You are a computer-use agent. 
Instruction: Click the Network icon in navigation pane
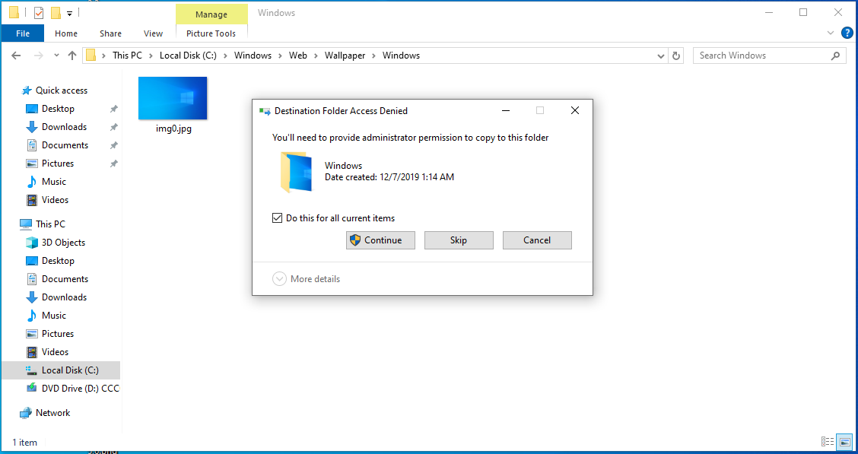click(x=26, y=413)
